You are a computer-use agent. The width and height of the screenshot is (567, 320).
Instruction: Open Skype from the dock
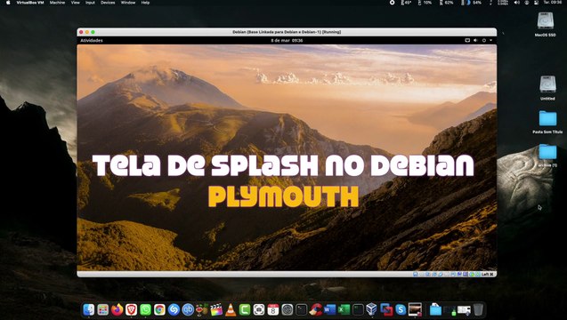[401, 309]
